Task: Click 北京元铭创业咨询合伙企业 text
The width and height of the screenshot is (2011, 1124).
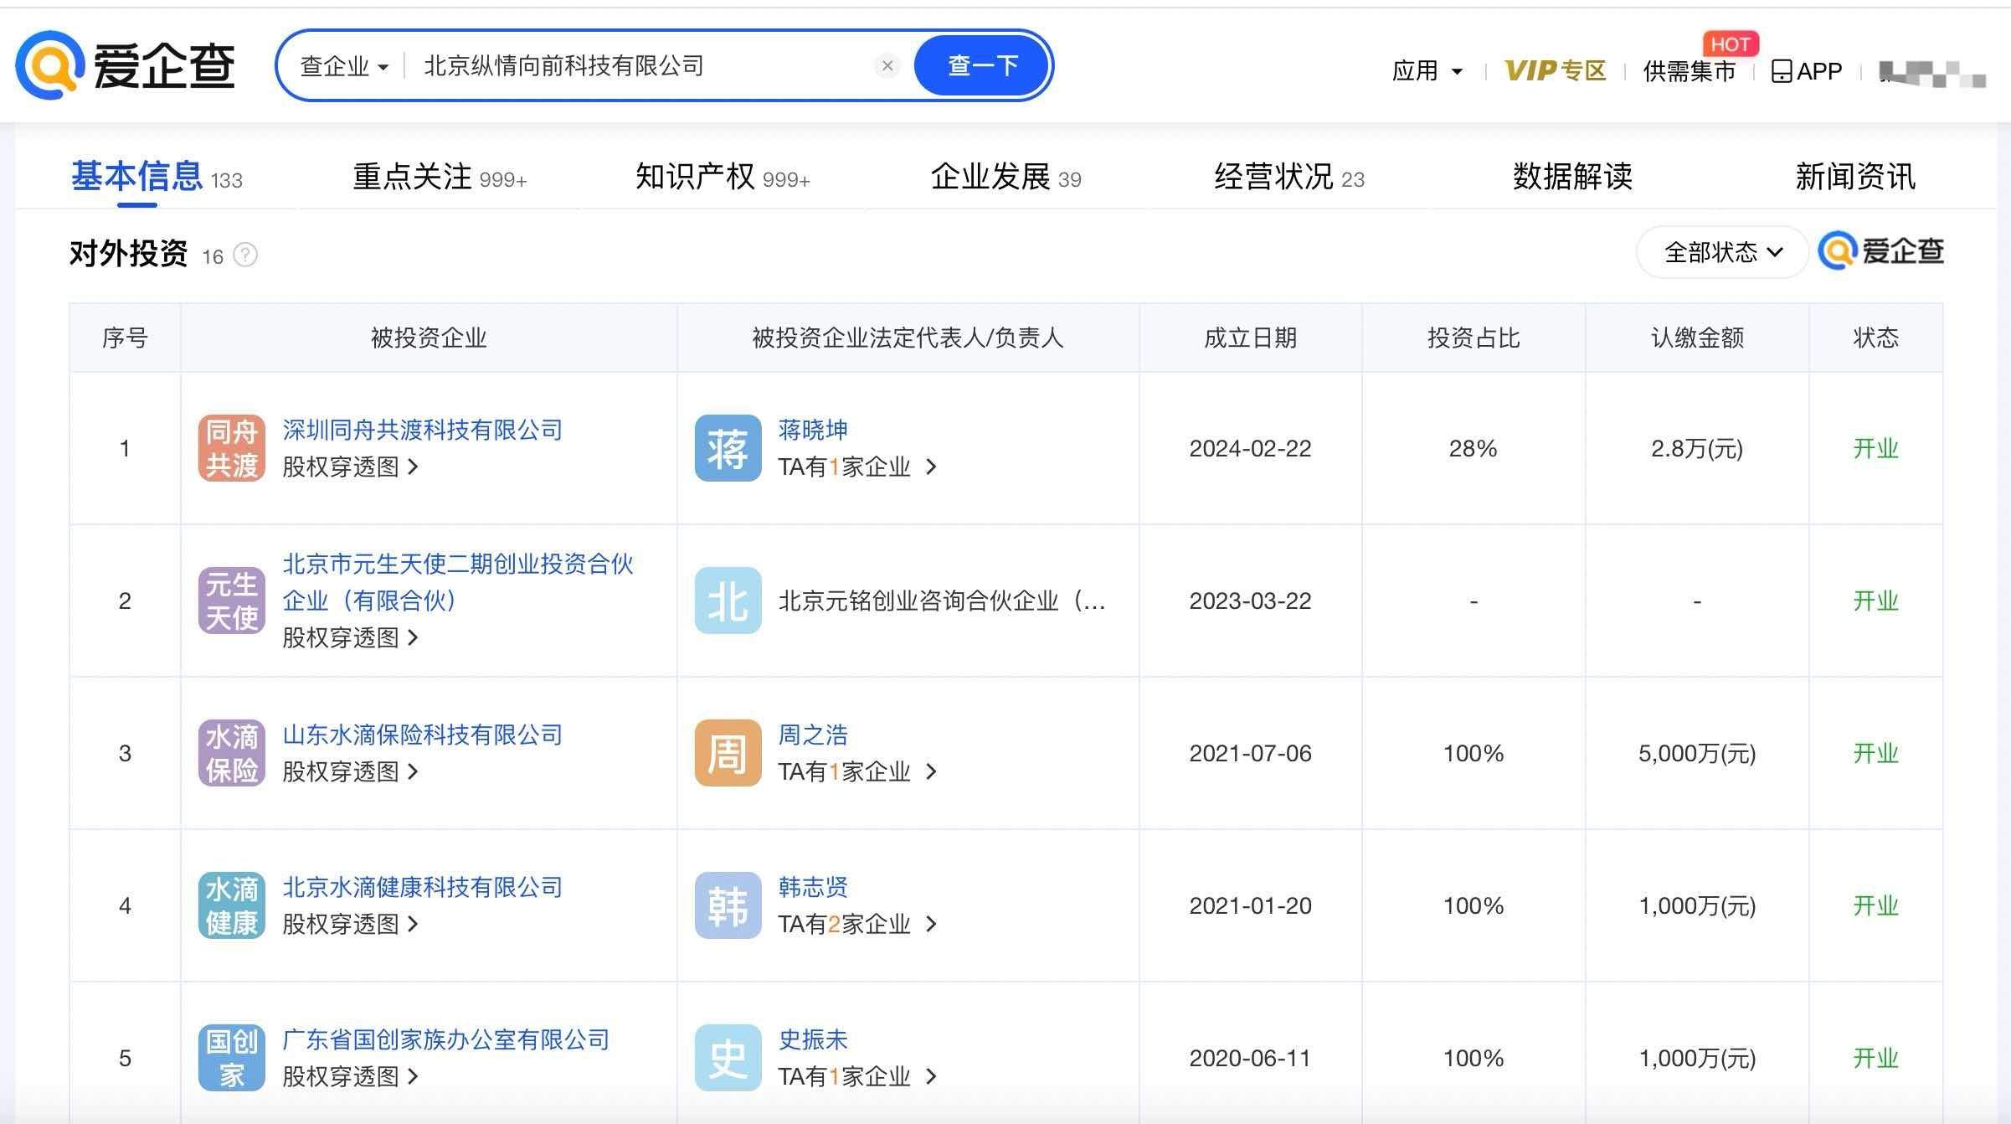Action: [x=942, y=601]
